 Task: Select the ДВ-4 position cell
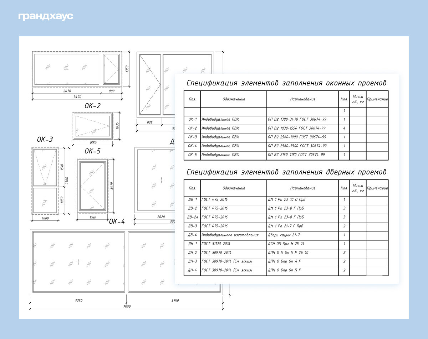192,235
